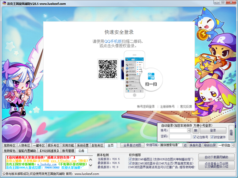
Task: Switch to 帐号密码登录 login
Action: pos(146,106)
